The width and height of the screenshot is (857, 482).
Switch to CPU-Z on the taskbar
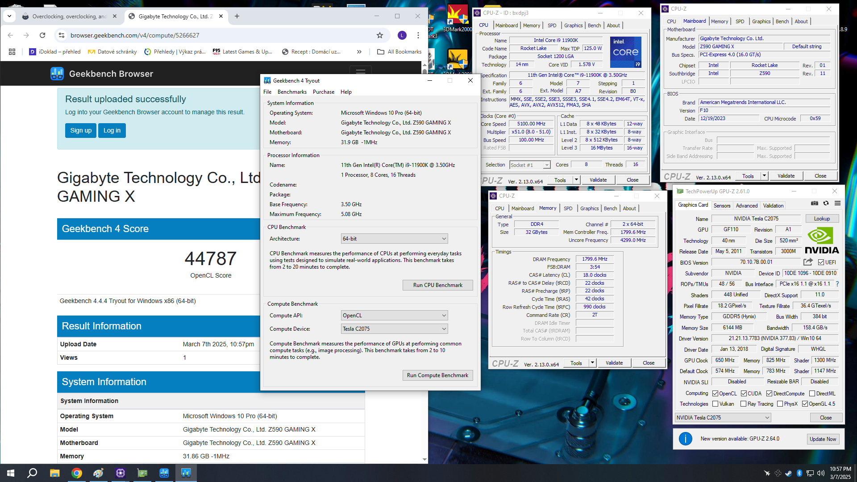point(120,473)
